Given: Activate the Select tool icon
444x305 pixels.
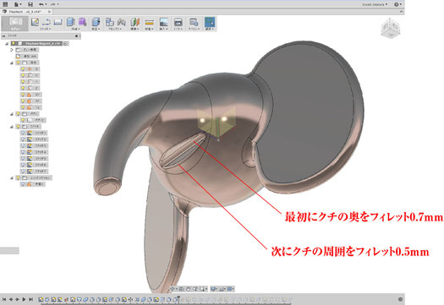Looking at the screenshot, I should coord(210,22).
